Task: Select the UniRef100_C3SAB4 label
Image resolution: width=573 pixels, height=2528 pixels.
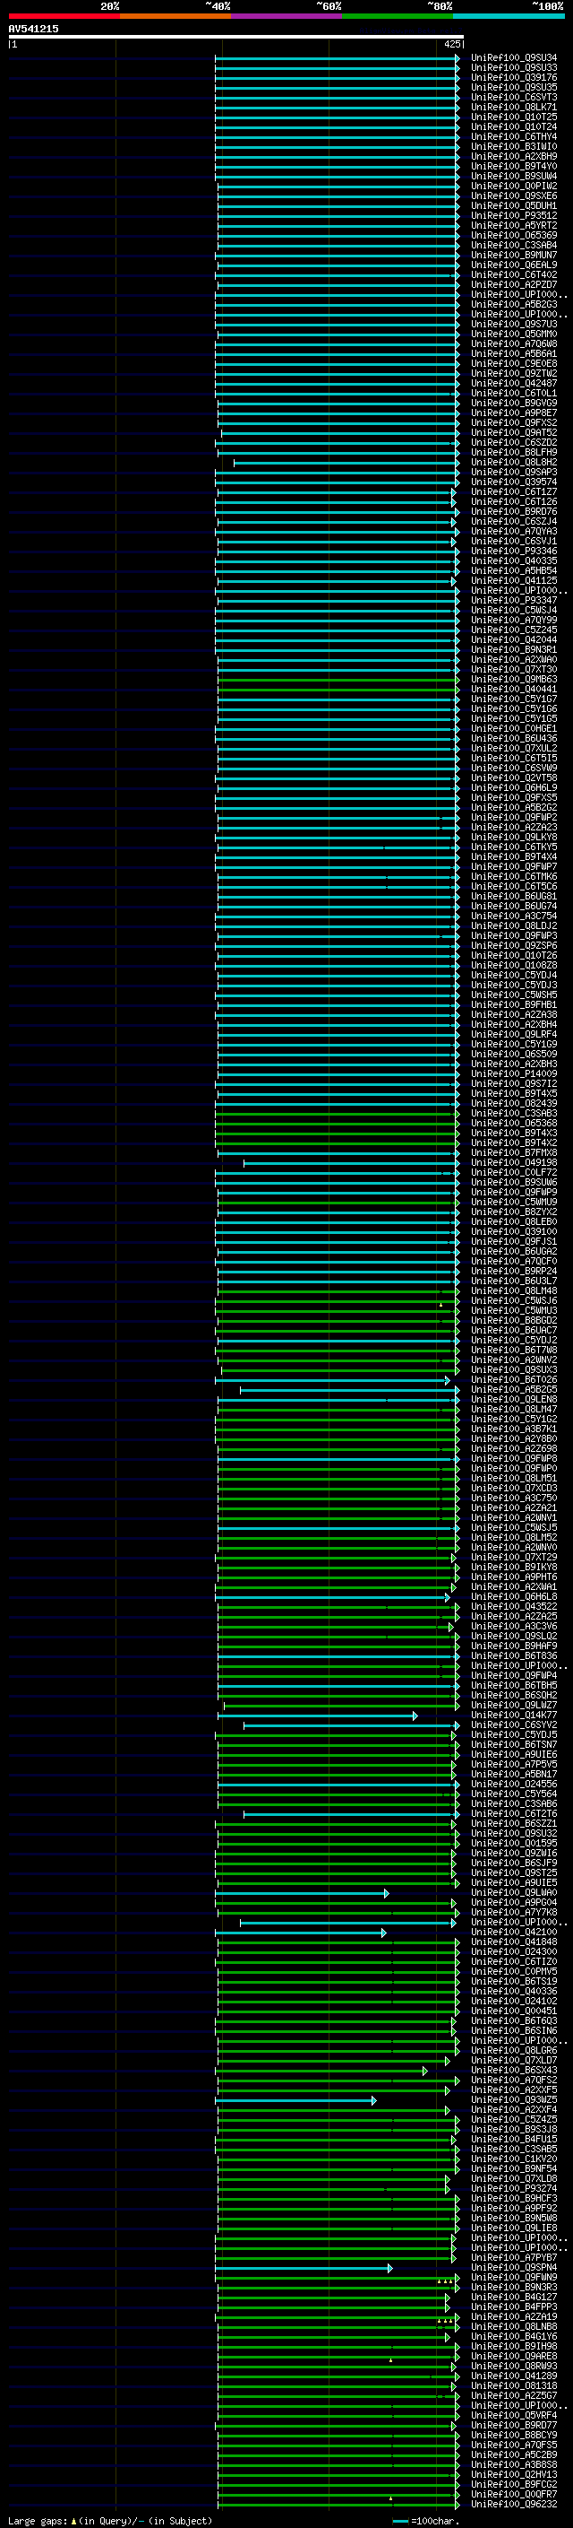Action: coord(514,244)
